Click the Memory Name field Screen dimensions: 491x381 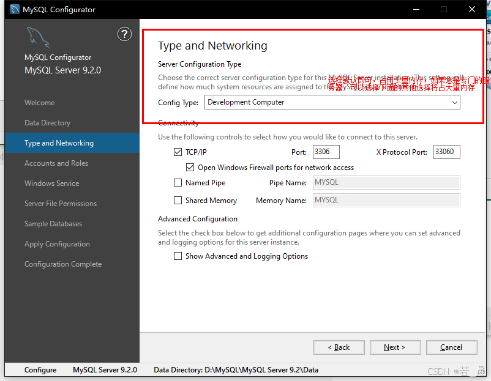(386, 200)
